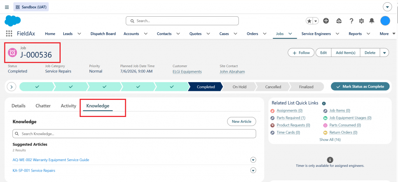Open dropdown next to Delete button
Viewport: 398px width, 182px height.
384,53
